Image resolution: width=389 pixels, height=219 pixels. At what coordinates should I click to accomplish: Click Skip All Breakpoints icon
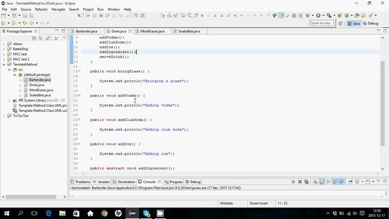79,15
